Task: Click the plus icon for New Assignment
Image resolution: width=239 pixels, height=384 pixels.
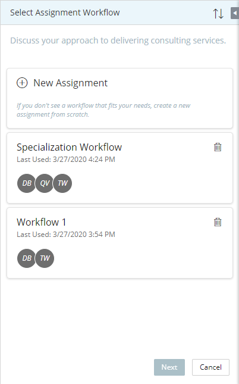Action: pyautogui.click(x=22, y=83)
